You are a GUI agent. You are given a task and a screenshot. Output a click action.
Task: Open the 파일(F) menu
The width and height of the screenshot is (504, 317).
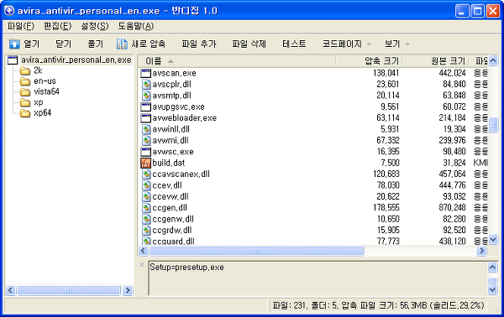click(20, 26)
